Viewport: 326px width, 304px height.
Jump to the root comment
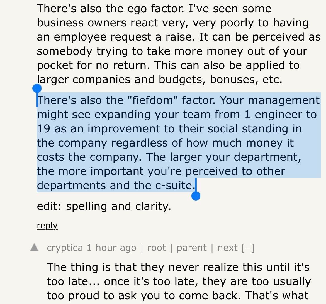click(156, 248)
